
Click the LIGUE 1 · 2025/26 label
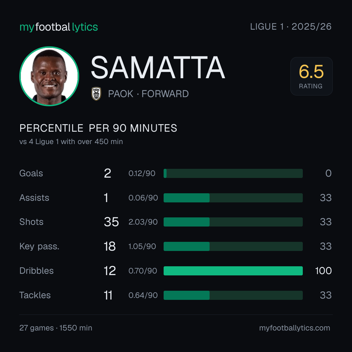click(x=291, y=27)
